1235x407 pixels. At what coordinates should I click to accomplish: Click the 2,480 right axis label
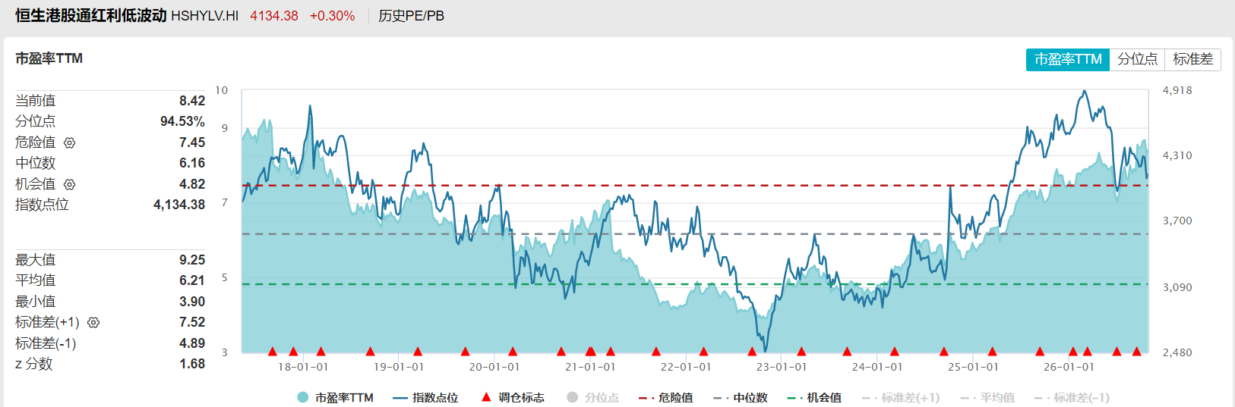click(x=1177, y=352)
